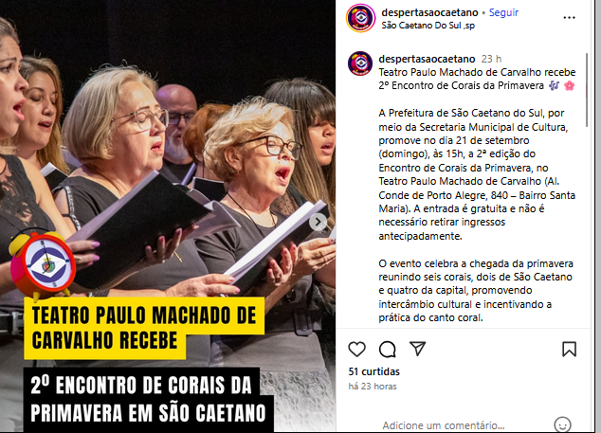The width and height of the screenshot is (601, 433).
Task: Open São Caetano Do Sul location link
Action: pyautogui.click(x=428, y=26)
